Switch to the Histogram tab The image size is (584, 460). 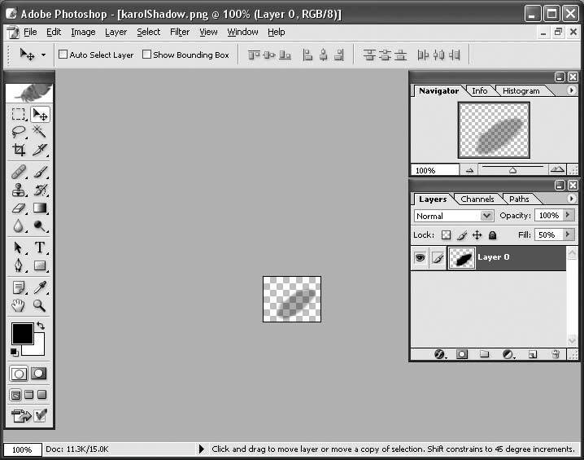click(521, 91)
